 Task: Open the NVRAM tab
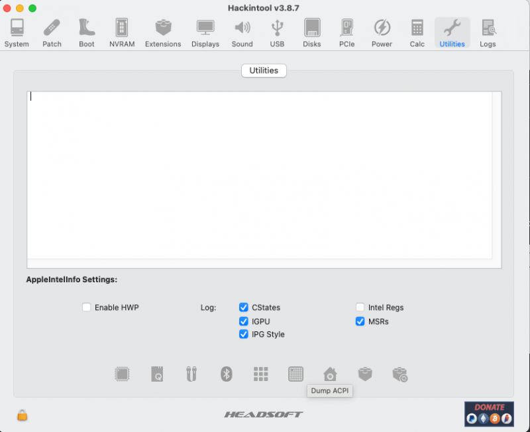(x=122, y=32)
